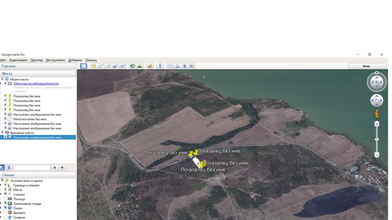This screenshot has height=220, width=392.
Task: Open the Добавяне menu
Action: (75, 60)
